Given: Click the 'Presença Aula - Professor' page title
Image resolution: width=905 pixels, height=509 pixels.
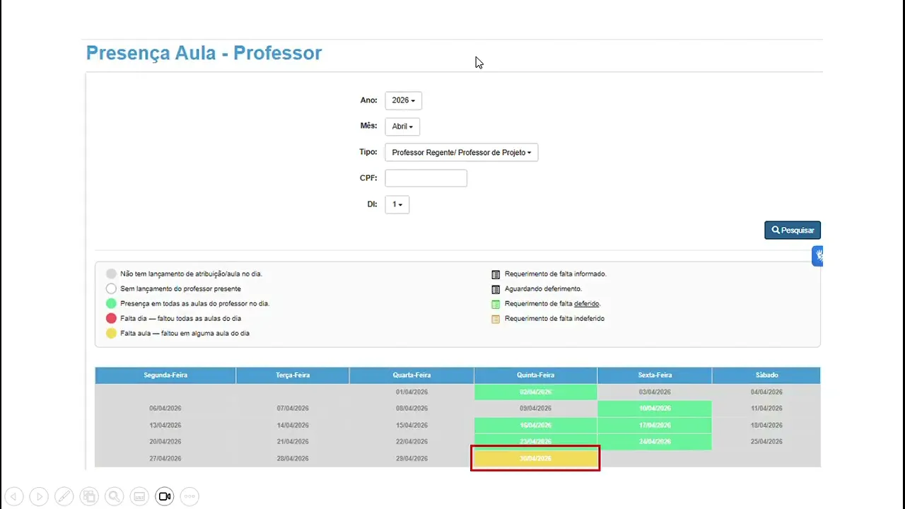Looking at the screenshot, I should tap(204, 53).
